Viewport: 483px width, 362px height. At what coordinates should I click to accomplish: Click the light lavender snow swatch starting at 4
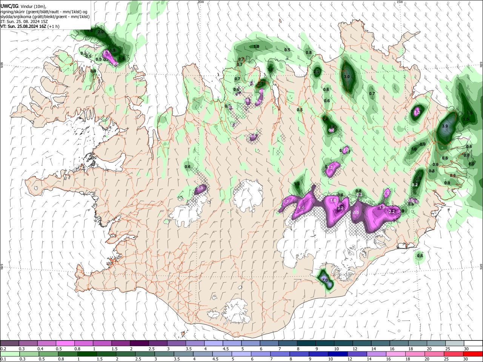(213, 344)
